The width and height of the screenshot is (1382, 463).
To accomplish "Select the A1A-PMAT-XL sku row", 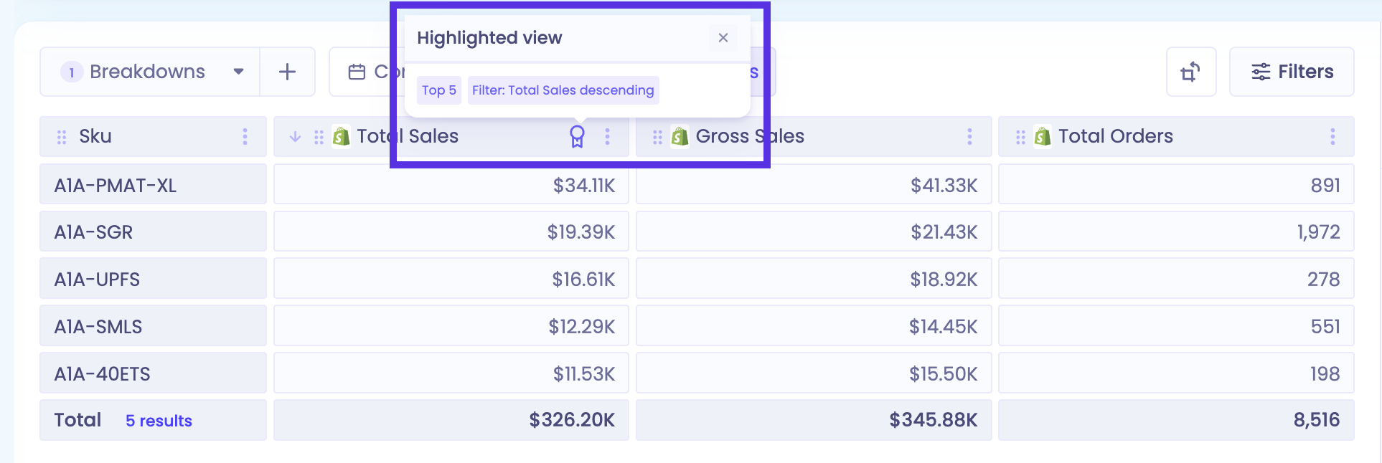I will pos(153,185).
